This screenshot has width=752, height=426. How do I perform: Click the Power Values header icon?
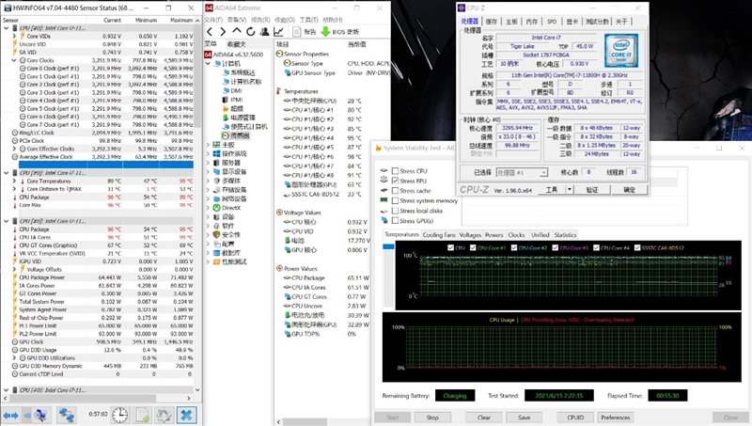pos(279,268)
